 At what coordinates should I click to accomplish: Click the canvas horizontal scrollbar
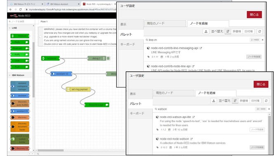[51, 150]
